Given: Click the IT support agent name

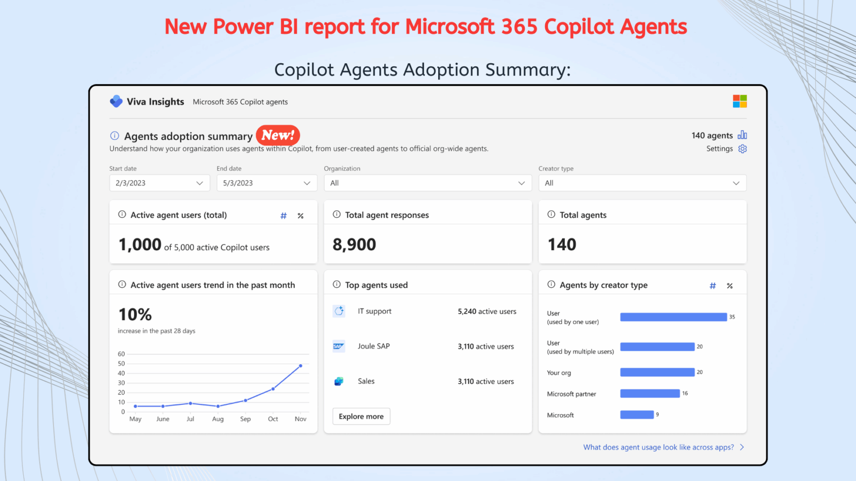Looking at the screenshot, I should point(374,311).
